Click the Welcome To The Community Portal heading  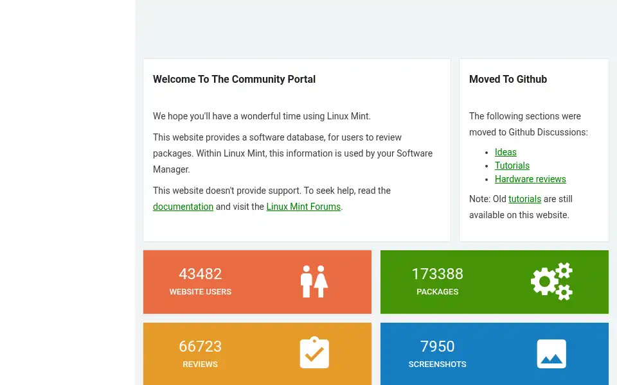point(234,79)
